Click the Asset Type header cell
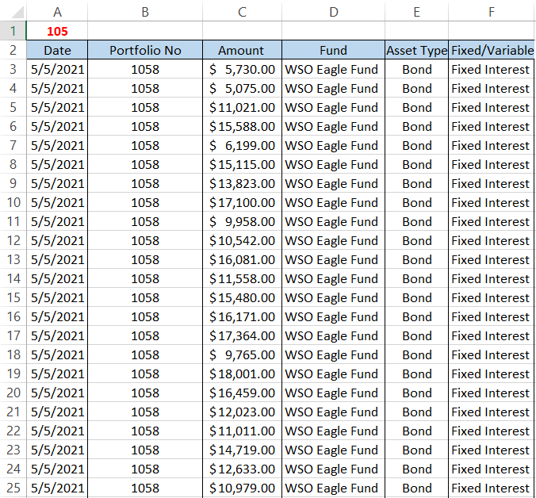536x498 pixels. (416, 50)
